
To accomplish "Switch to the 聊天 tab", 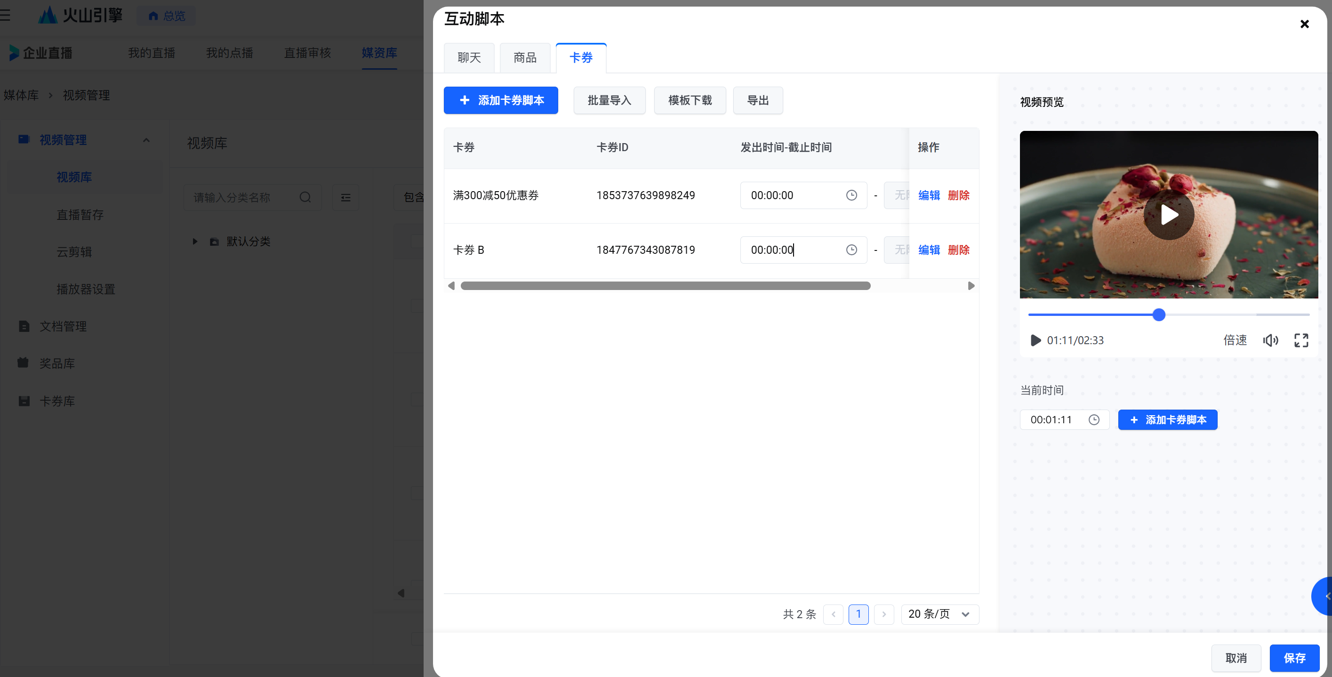I will (469, 58).
